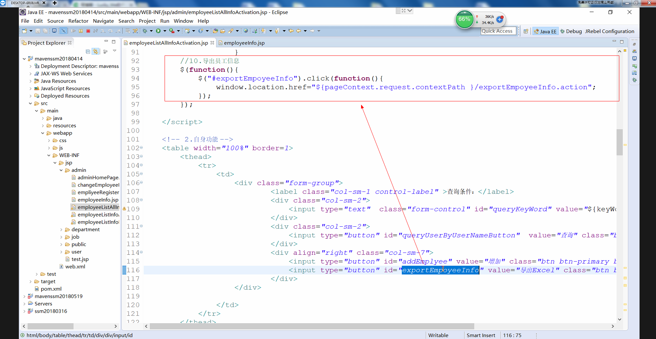
Task: Switch to the Java EE perspective
Action: pyautogui.click(x=545, y=31)
